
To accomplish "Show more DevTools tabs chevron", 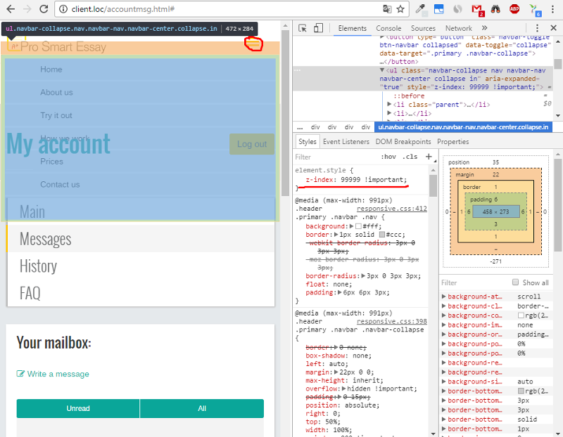I will tap(484, 28).
